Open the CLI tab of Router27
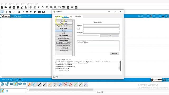Viewport: 169px width, 95px height. tap(71, 16)
